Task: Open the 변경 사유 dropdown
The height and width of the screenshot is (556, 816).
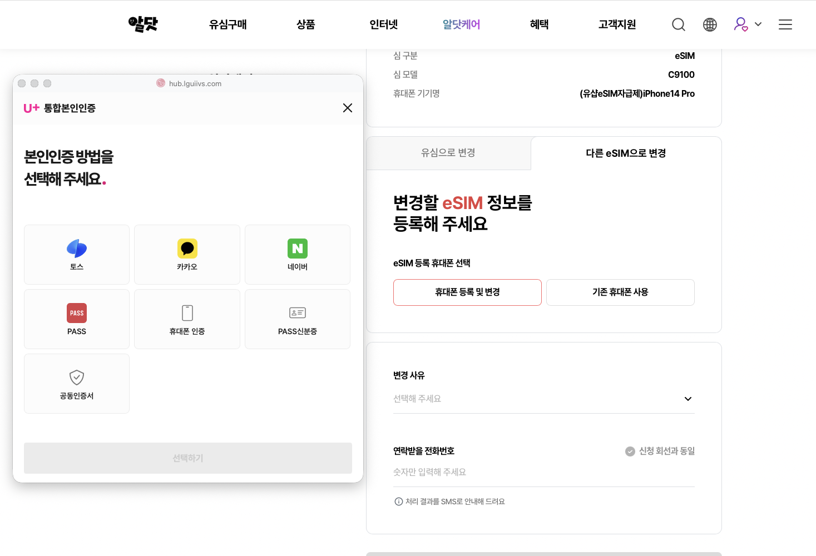Action: coord(544,399)
